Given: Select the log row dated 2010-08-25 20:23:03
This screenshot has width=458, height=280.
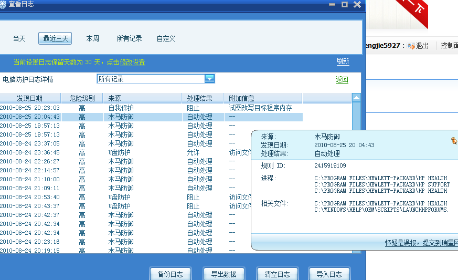Looking at the screenshot, I should click(x=151, y=108).
